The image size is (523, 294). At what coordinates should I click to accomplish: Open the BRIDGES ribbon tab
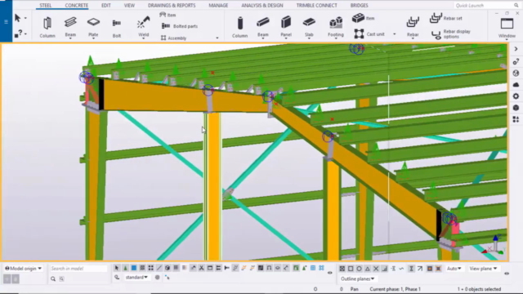point(360,6)
